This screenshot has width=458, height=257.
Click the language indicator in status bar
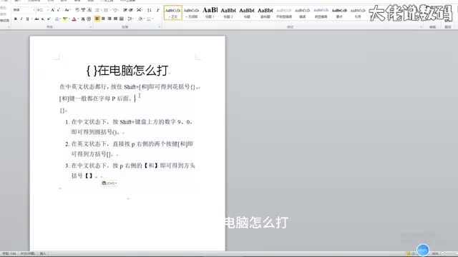27,254
